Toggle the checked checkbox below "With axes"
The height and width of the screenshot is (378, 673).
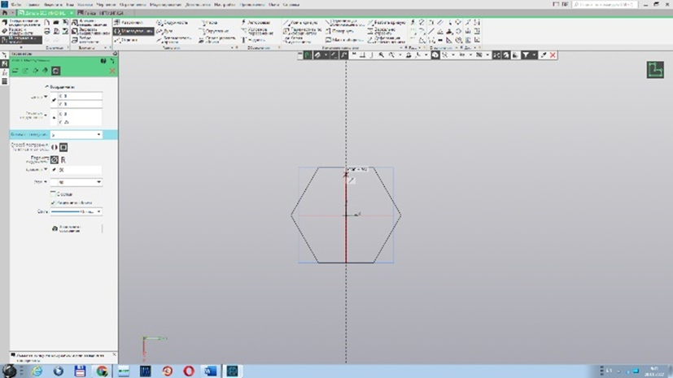point(53,202)
